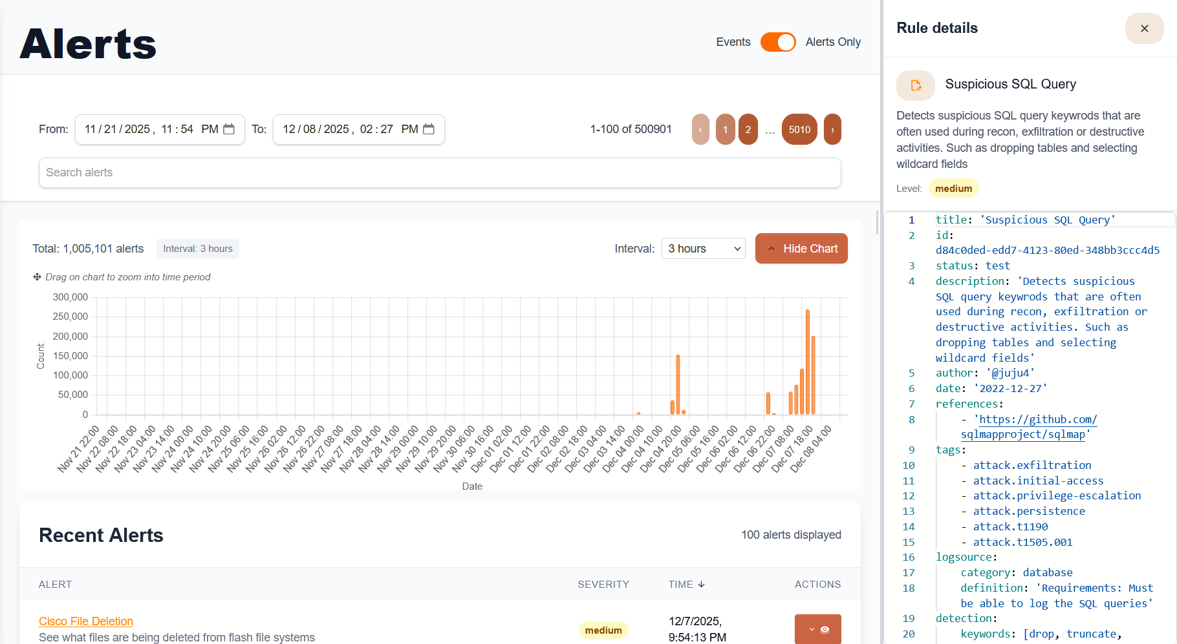
Task: Collapse the chart with Hide Chart
Action: pos(801,249)
